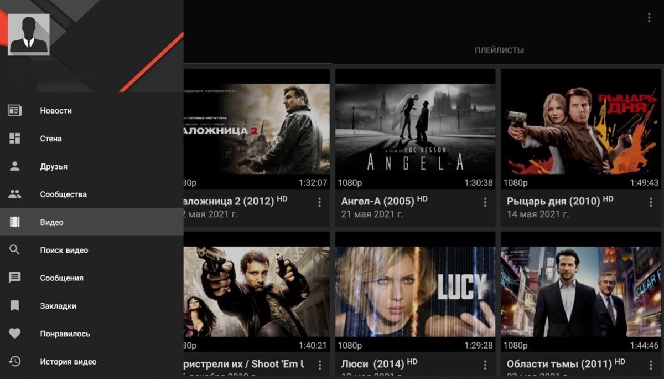Select Друзья menu entry

pos(91,166)
